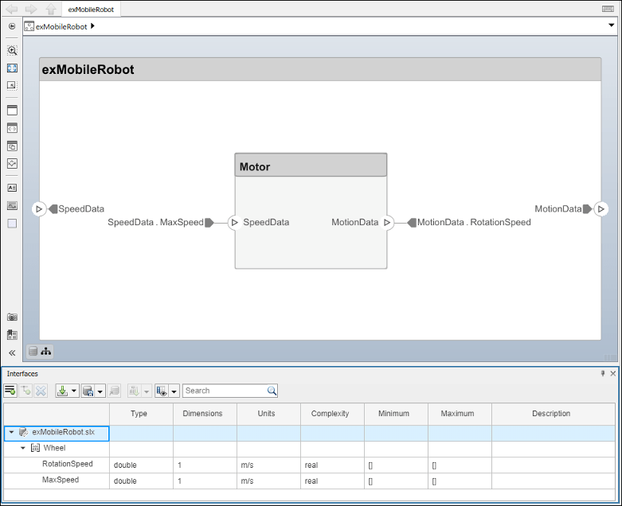Click the Type column header
The image size is (622, 506).
141,414
